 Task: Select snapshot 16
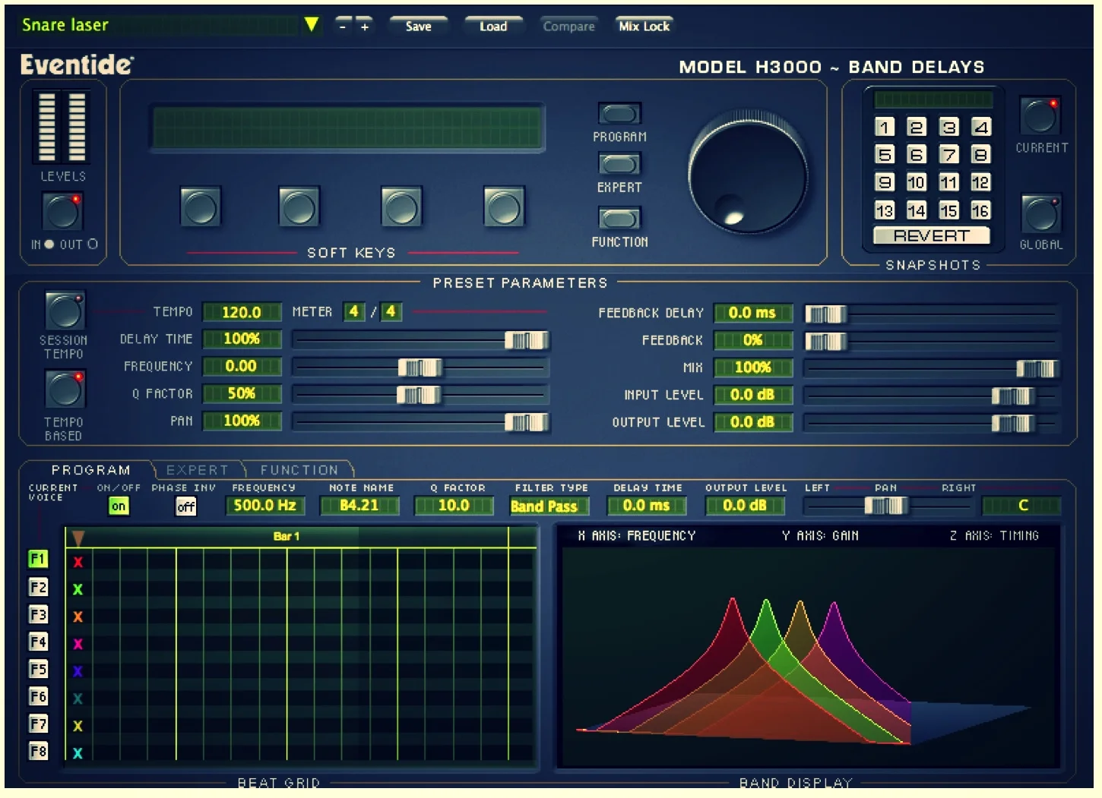980,210
